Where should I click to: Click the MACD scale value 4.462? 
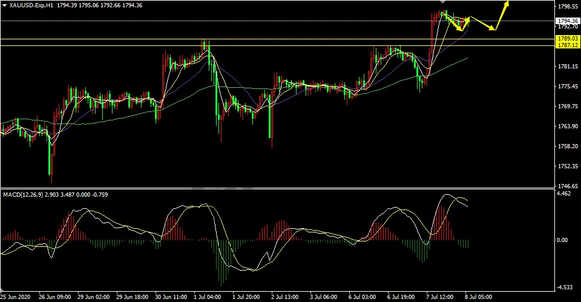tap(564, 194)
